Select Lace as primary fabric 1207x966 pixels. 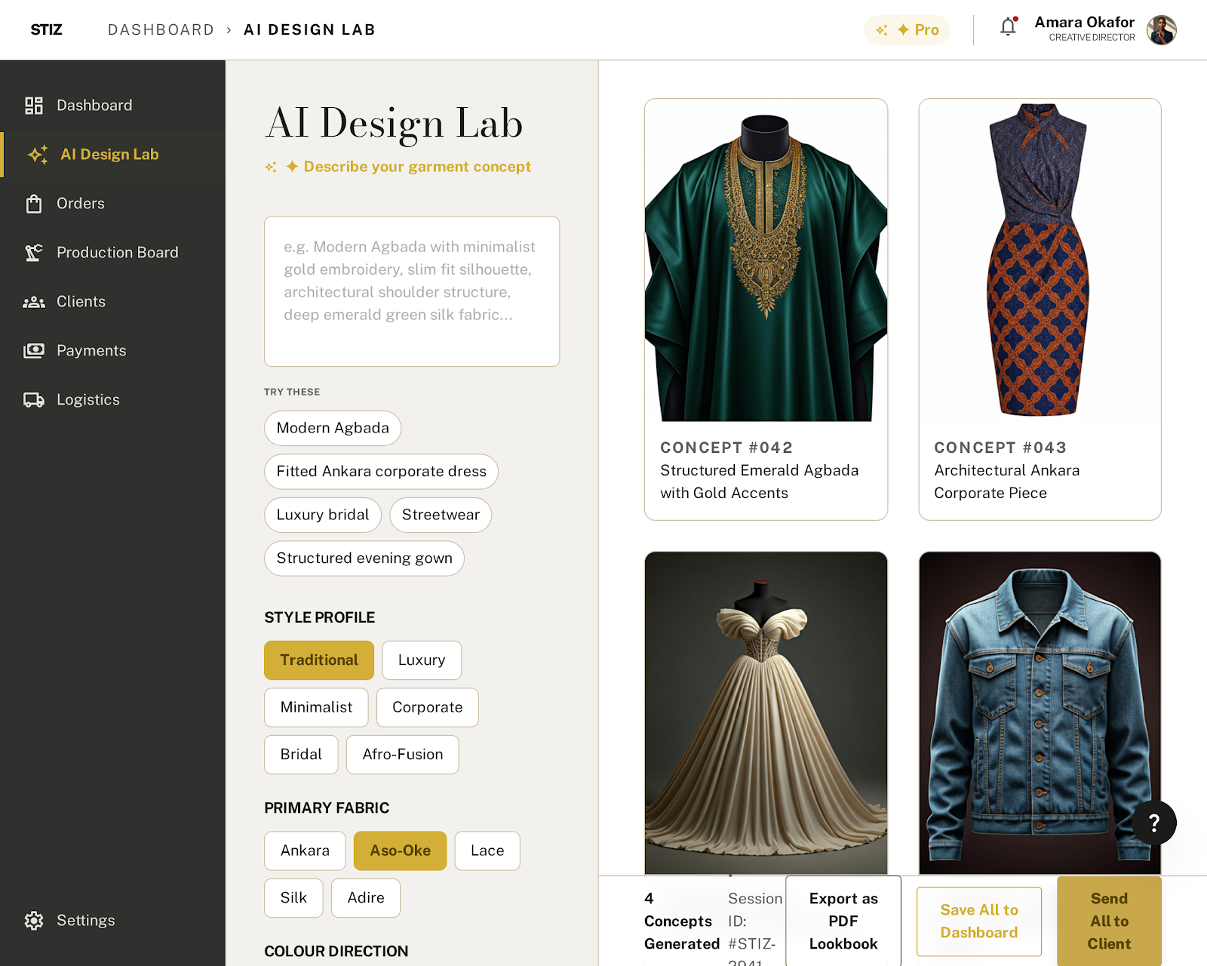coord(487,851)
